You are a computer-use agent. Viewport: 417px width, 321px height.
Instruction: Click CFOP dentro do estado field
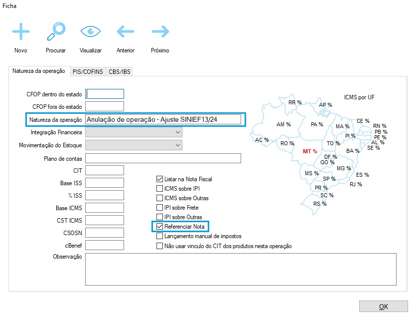[x=105, y=94]
